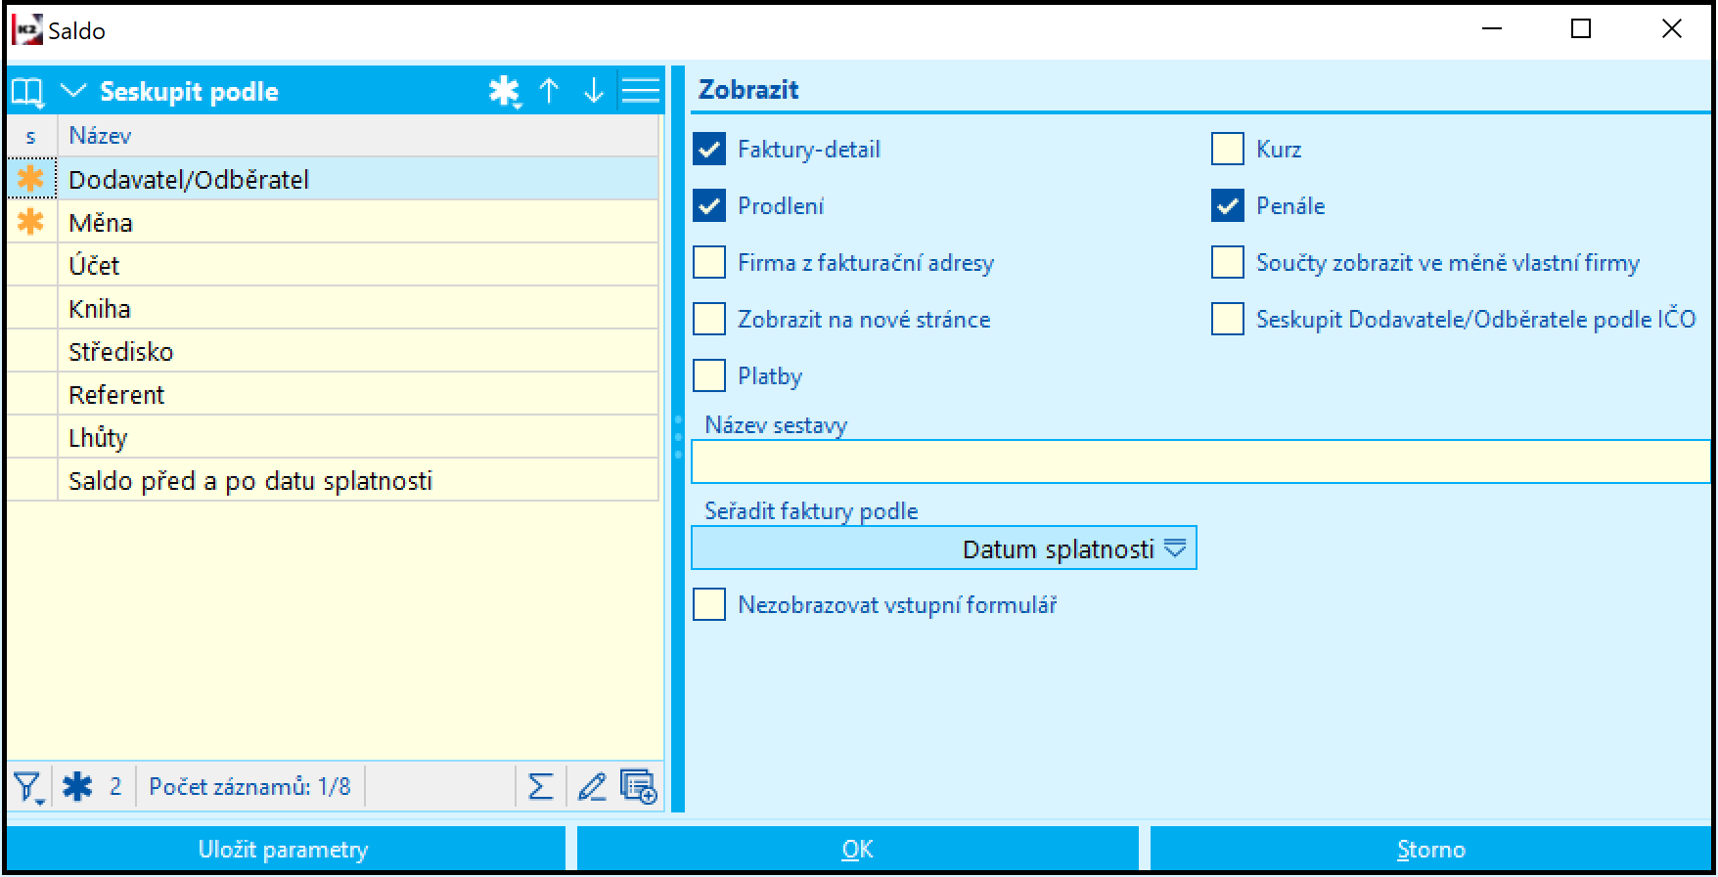1718x877 pixels.
Task: Open the Seřadit faktury podle dropdown
Action: pyautogui.click(x=944, y=548)
